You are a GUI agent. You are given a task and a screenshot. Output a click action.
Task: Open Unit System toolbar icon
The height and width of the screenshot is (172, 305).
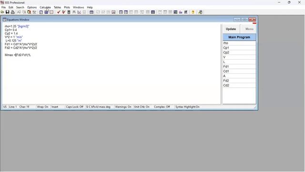(51, 12)
